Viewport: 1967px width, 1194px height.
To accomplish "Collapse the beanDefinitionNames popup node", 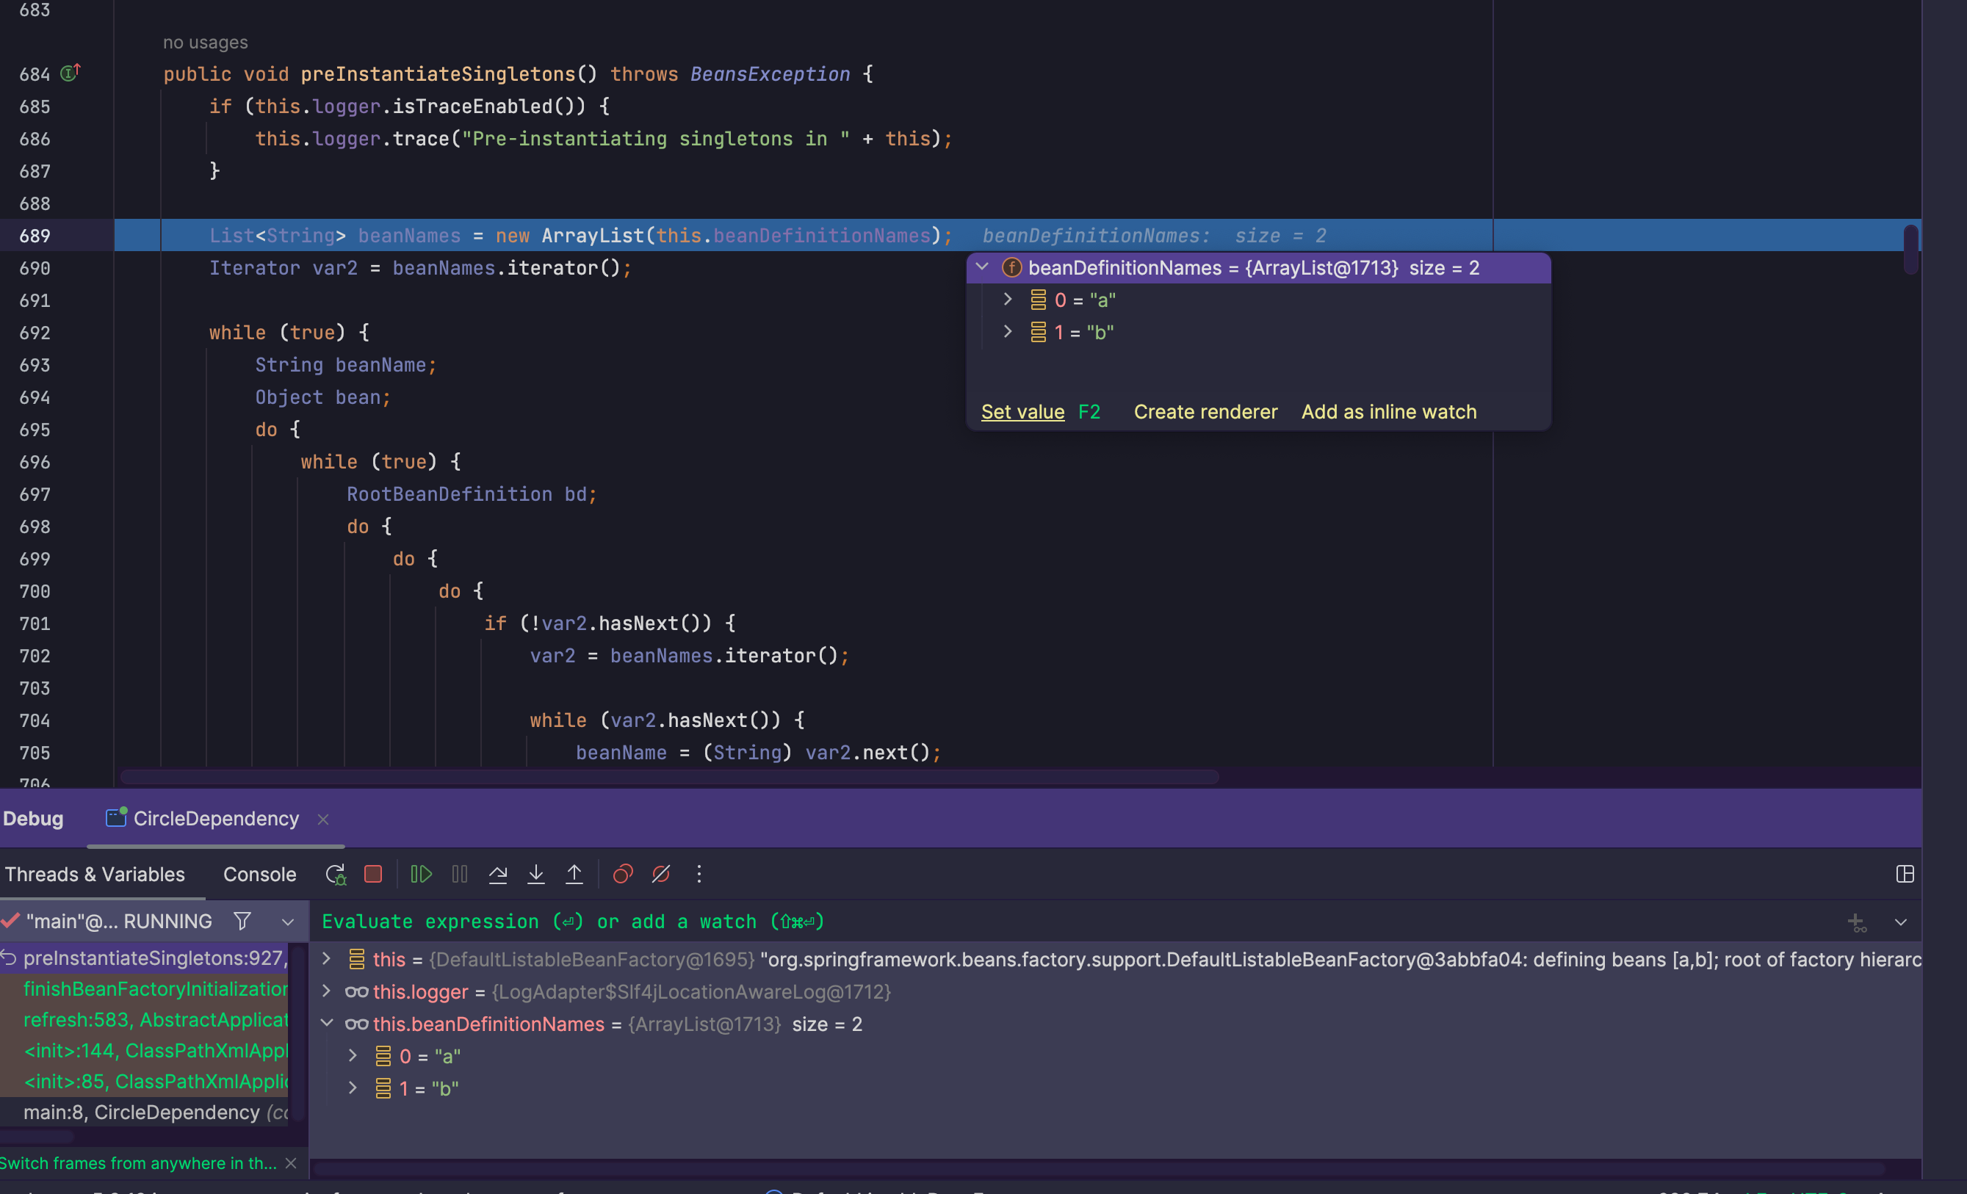I will point(983,267).
